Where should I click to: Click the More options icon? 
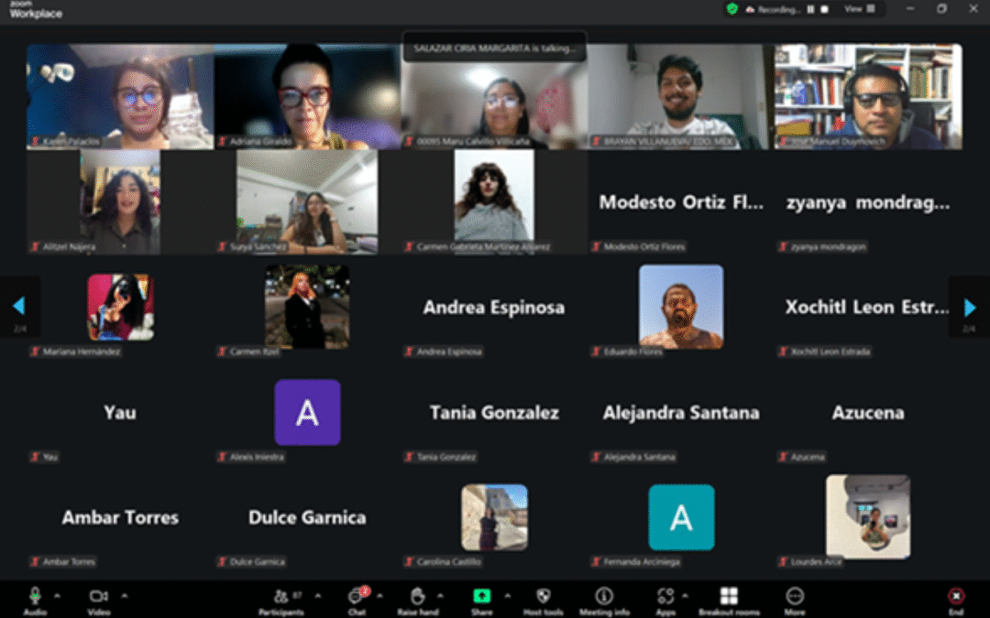click(794, 597)
